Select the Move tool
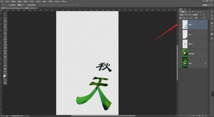 coord(5,15)
